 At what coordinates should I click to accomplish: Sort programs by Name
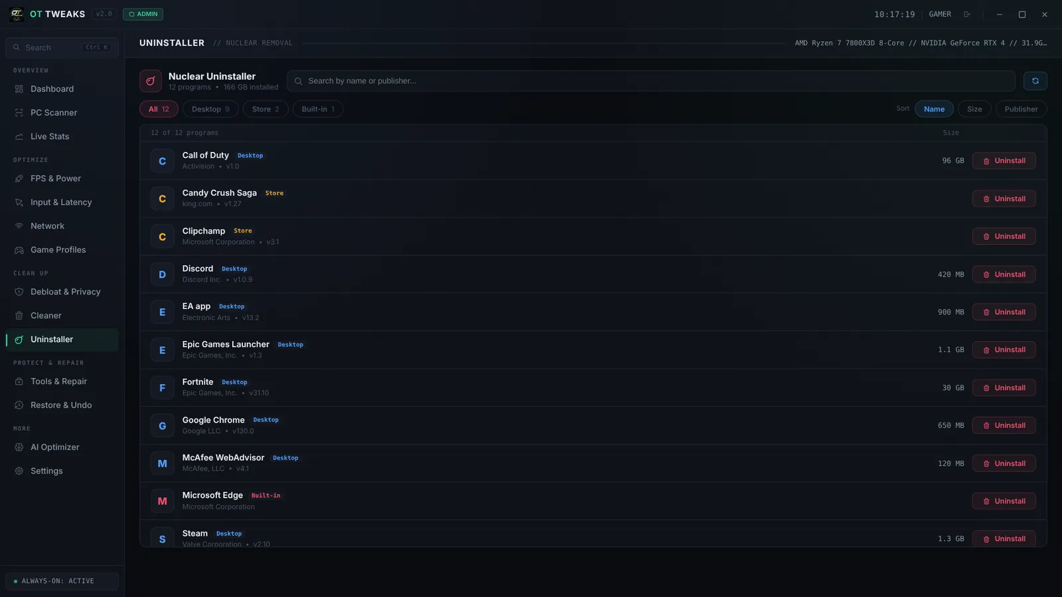[934, 109]
